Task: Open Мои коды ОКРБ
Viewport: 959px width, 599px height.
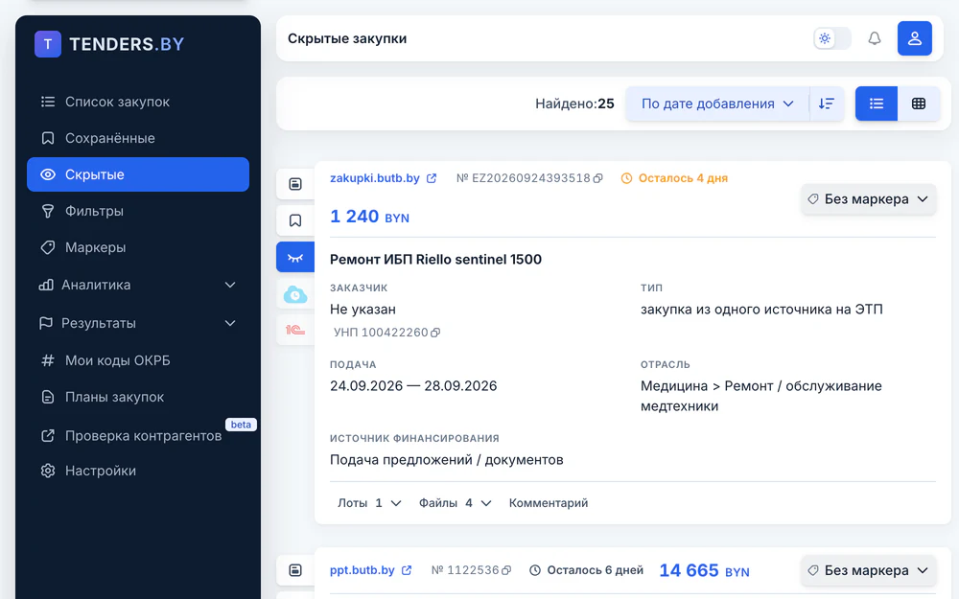Action: coord(137,360)
